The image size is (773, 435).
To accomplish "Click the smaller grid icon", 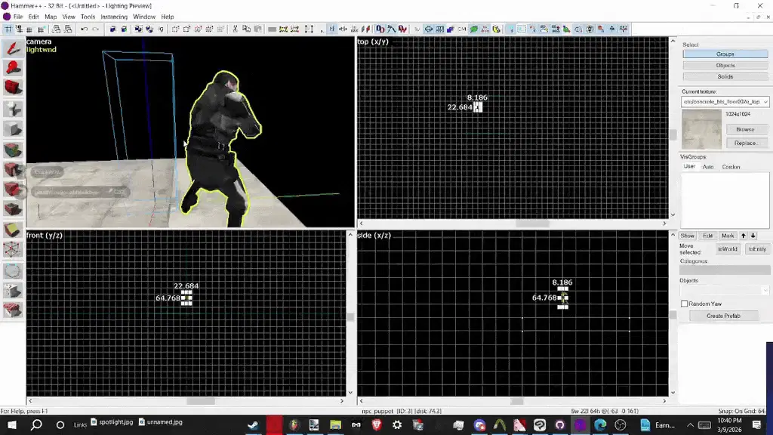I will click(x=30, y=29).
